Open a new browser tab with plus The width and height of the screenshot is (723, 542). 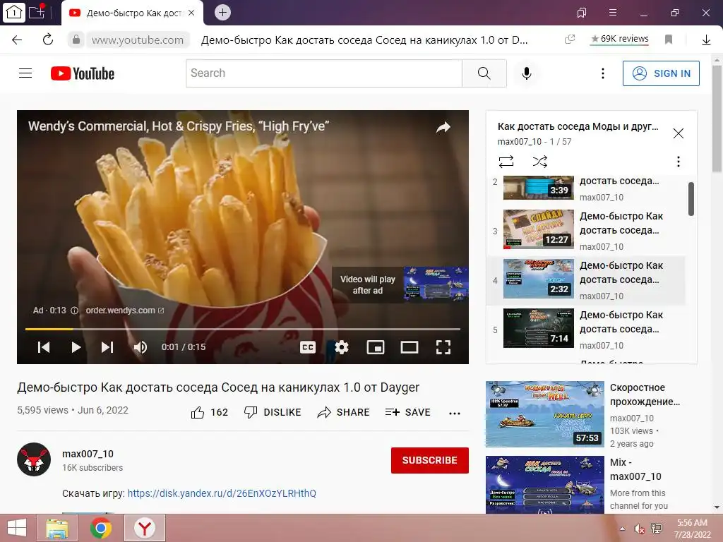222,13
